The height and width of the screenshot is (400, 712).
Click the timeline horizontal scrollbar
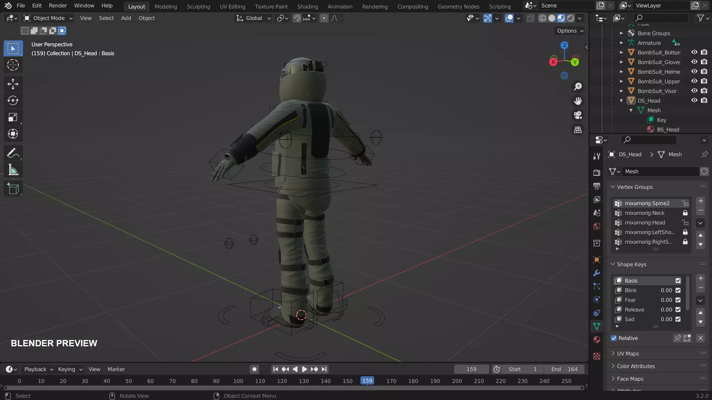[293, 388]
